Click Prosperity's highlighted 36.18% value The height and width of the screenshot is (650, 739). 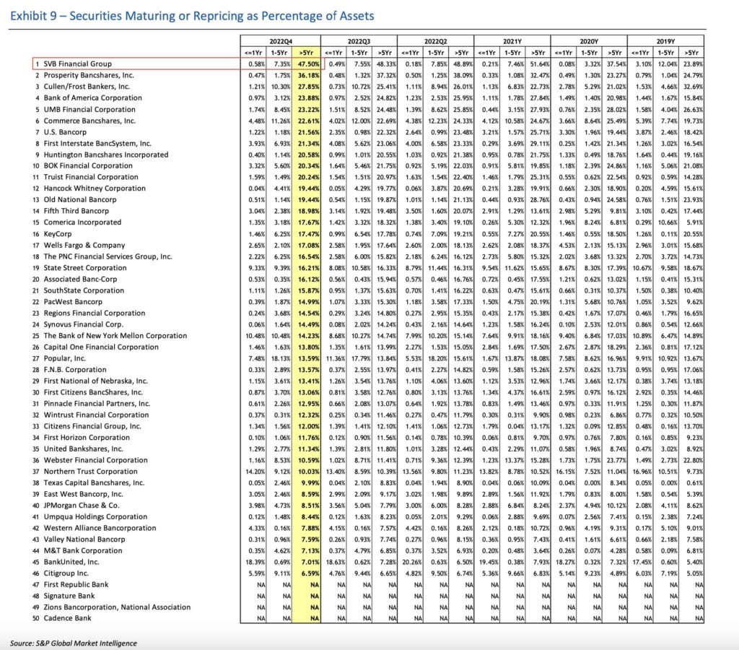(308, 75)
